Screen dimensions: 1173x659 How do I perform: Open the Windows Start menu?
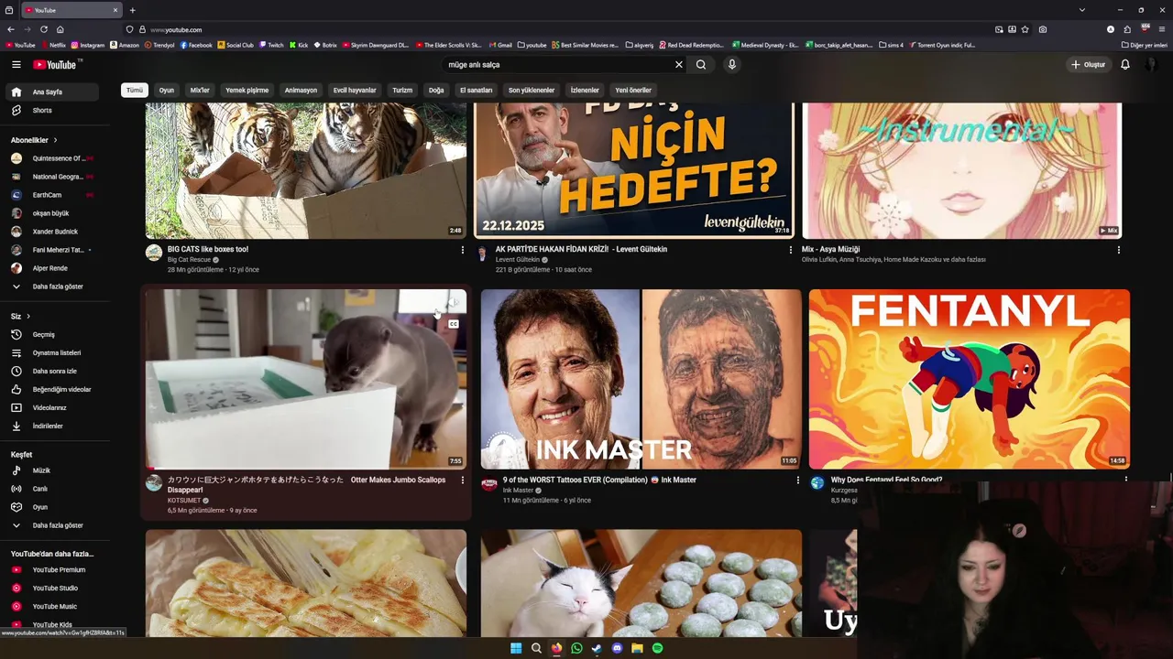coord(516,648)
